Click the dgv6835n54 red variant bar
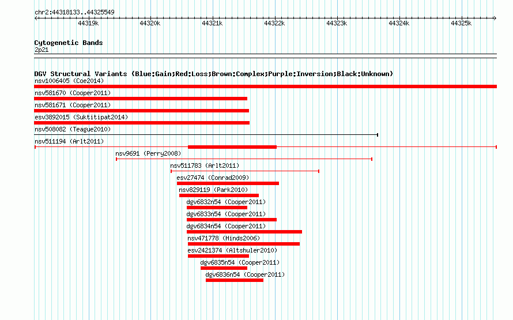 click(224, 268)
